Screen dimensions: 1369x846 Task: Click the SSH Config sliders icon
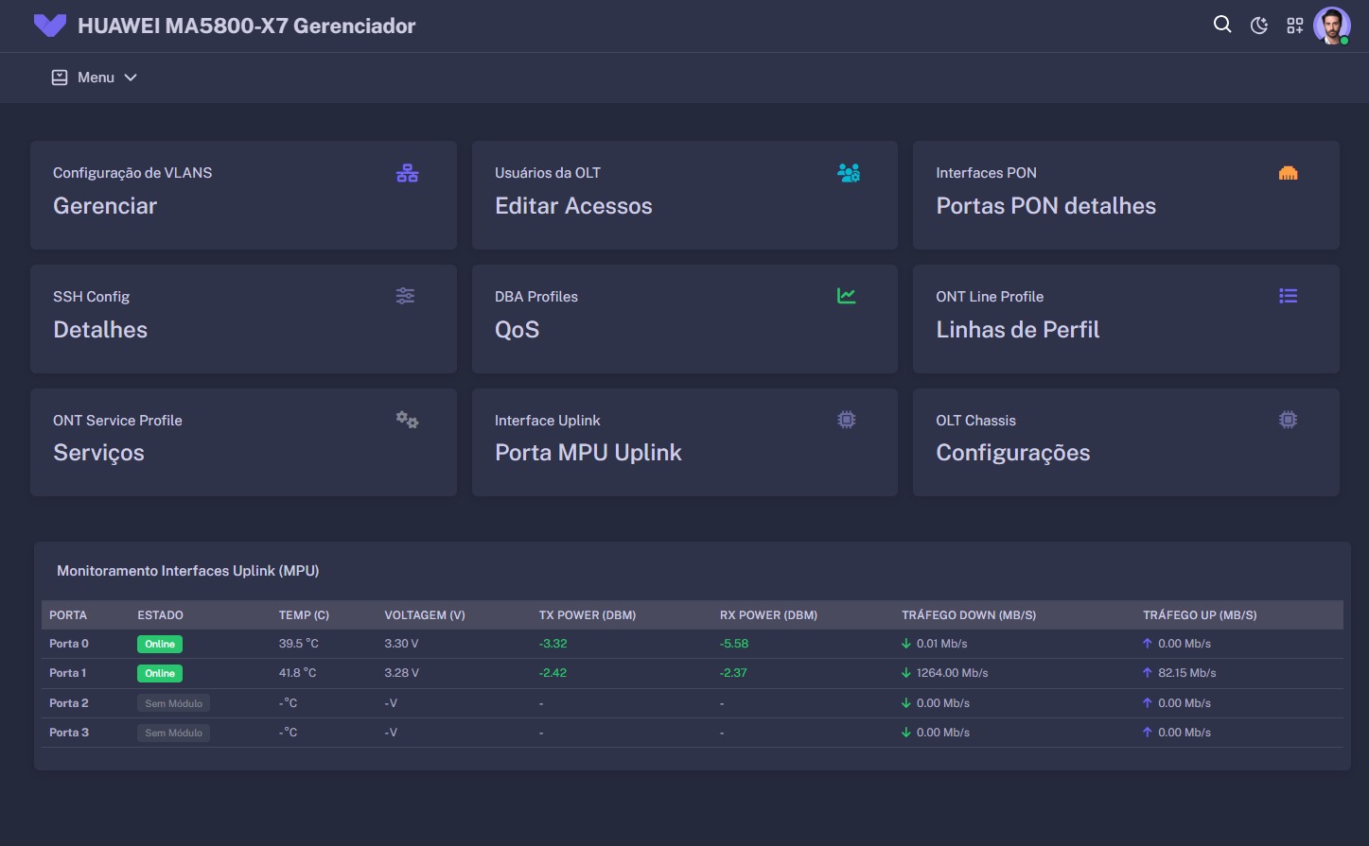[405, 296]
